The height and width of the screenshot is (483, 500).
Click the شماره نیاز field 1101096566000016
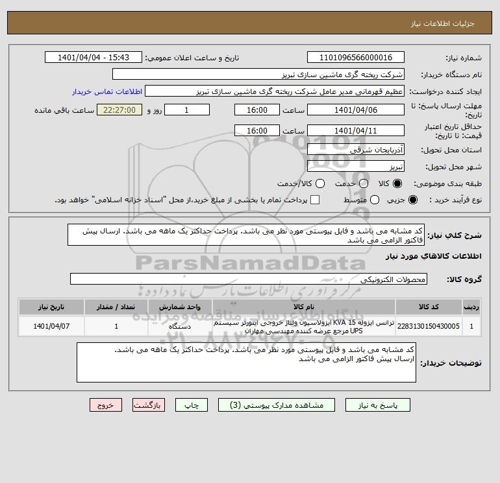(x=356, y=57)
